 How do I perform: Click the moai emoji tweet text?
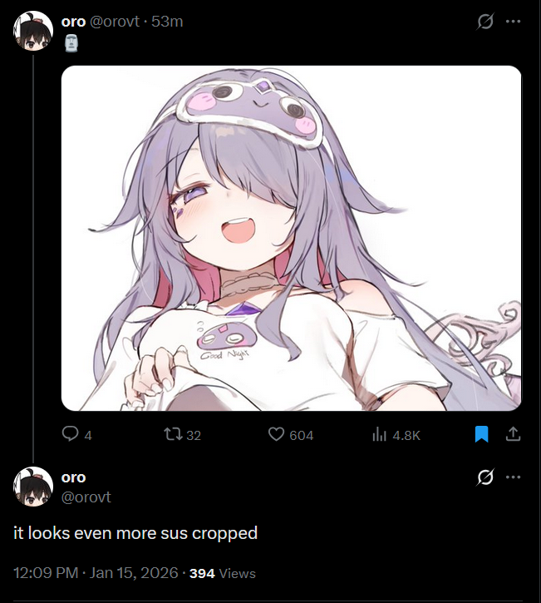click(71, 43)
